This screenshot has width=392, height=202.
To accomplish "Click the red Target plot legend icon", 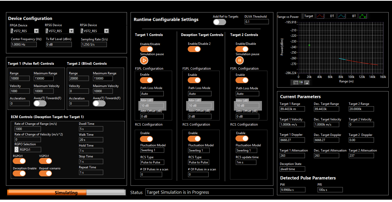I will pos(320,16).
